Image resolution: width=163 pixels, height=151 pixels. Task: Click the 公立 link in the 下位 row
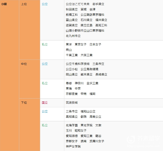click(45, 111)
